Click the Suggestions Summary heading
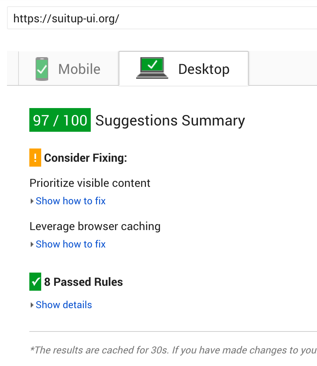Screen dimensions: 317x366 (x=170, y=121)
